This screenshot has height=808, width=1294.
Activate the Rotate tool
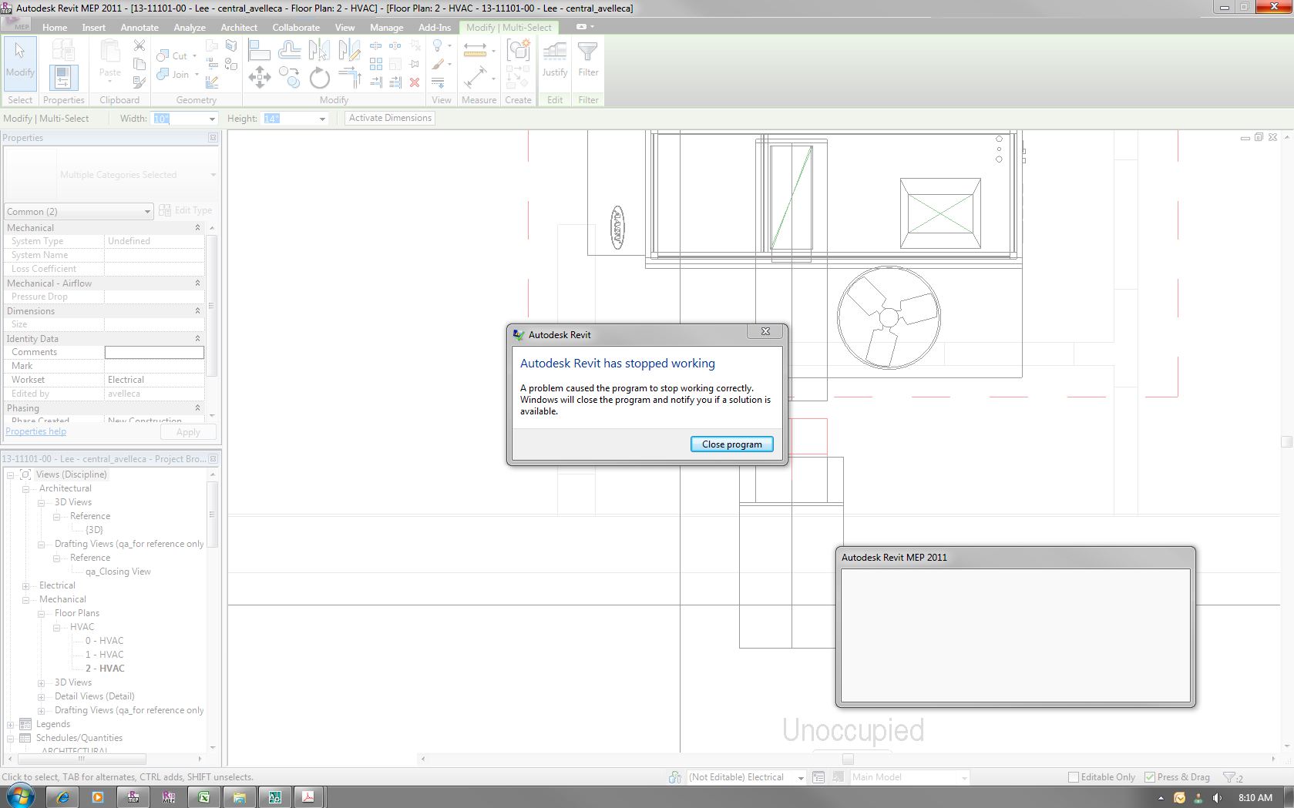[319, 79]
